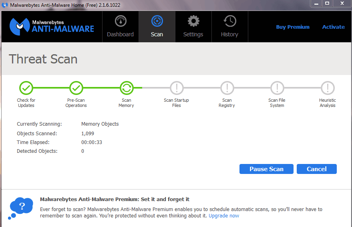This screenshot has width=352, height=227.
Task: Cancel the threat scan
Action: click(316, 169)
